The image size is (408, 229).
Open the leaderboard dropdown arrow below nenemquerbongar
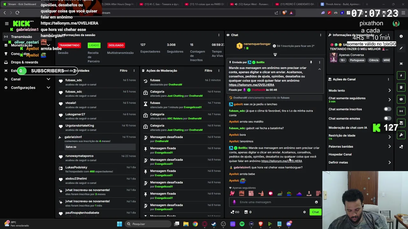click(275, 55)
